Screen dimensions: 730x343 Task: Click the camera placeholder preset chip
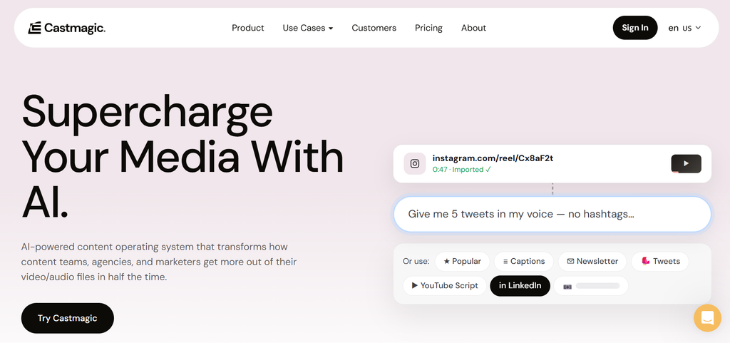coord(591,286)
